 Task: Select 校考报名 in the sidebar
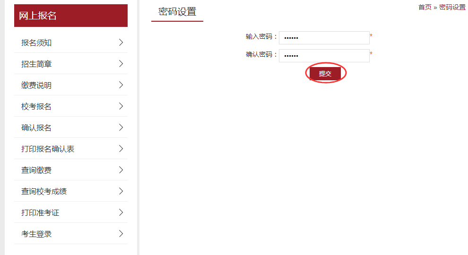[71, 106]
